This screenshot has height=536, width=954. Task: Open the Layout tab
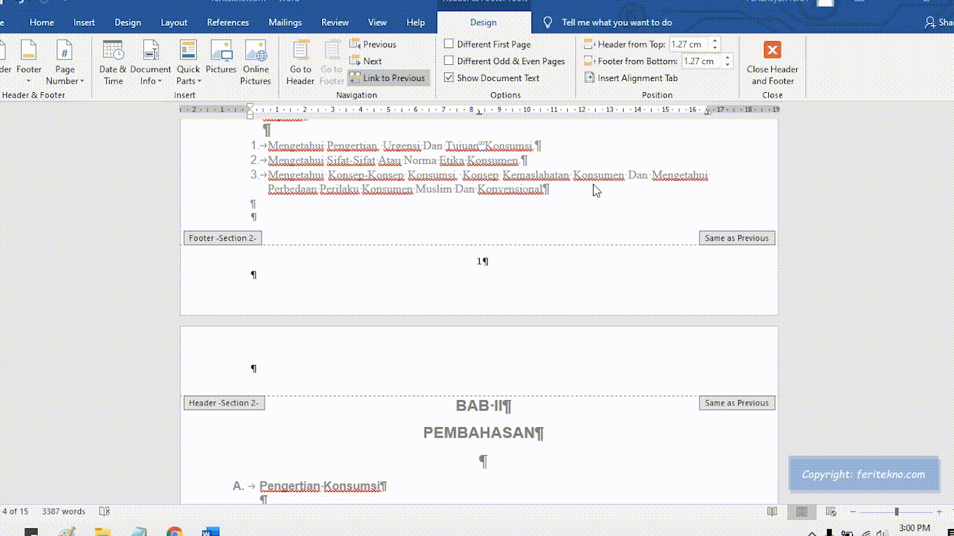coord(174,22)
